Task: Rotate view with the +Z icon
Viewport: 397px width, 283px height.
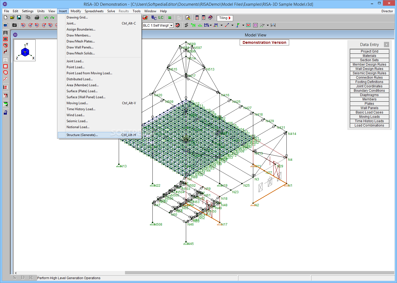Action: coord(51,25)
